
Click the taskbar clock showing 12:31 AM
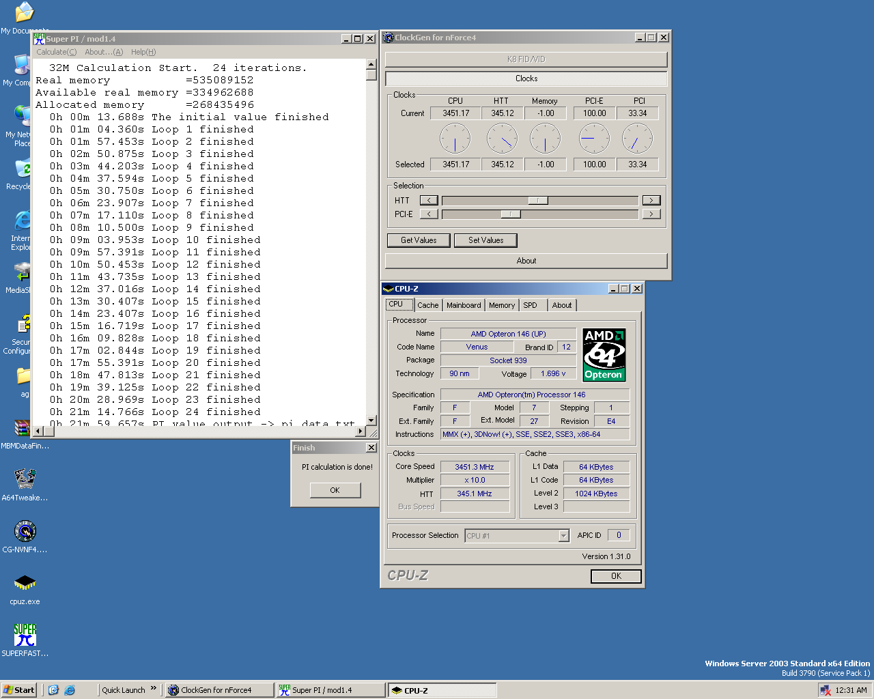(x=851, y=690)
